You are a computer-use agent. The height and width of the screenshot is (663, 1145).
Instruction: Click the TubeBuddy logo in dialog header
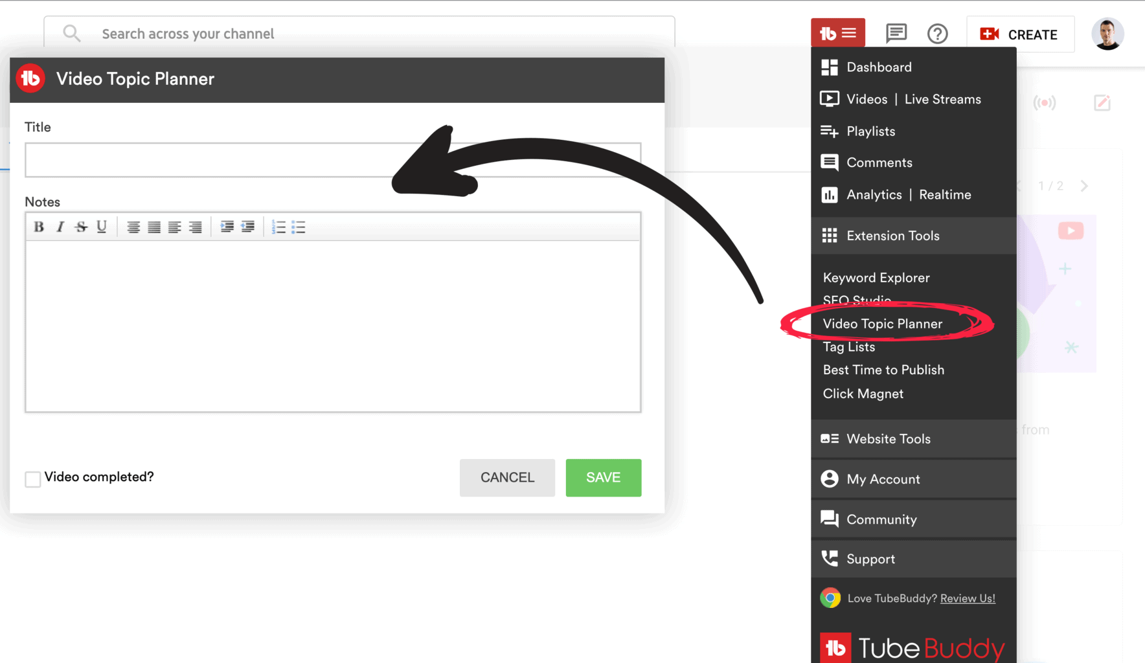click(30, 78)
